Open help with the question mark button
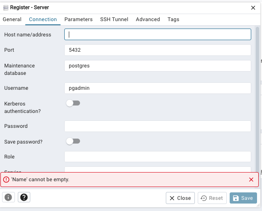The image size is (262, 211). coord(24,197)
